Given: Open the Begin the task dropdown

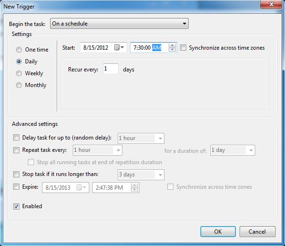Looking at the screenshot, I should [119, 24].
